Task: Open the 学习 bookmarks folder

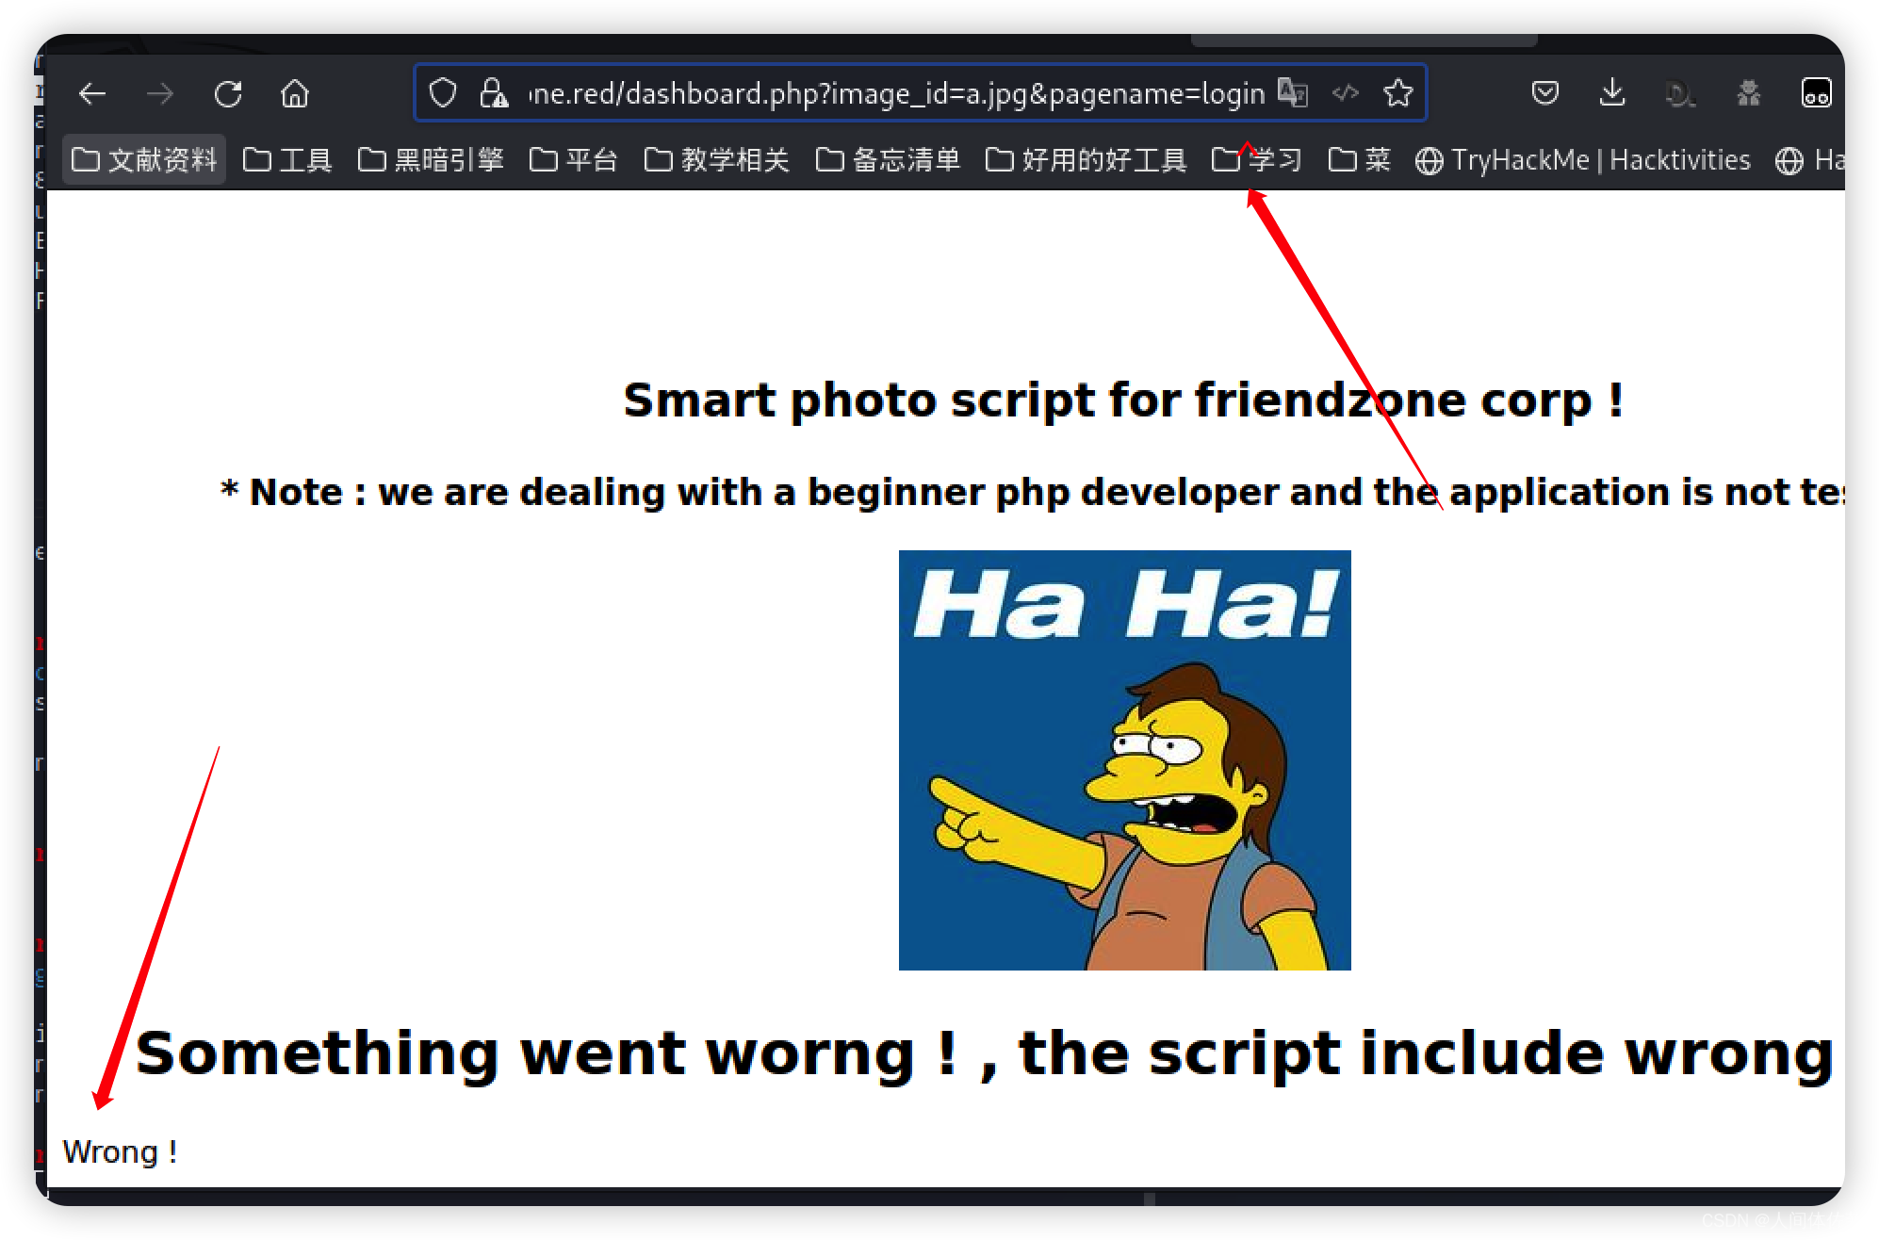Action: (x=1256, y=160)
